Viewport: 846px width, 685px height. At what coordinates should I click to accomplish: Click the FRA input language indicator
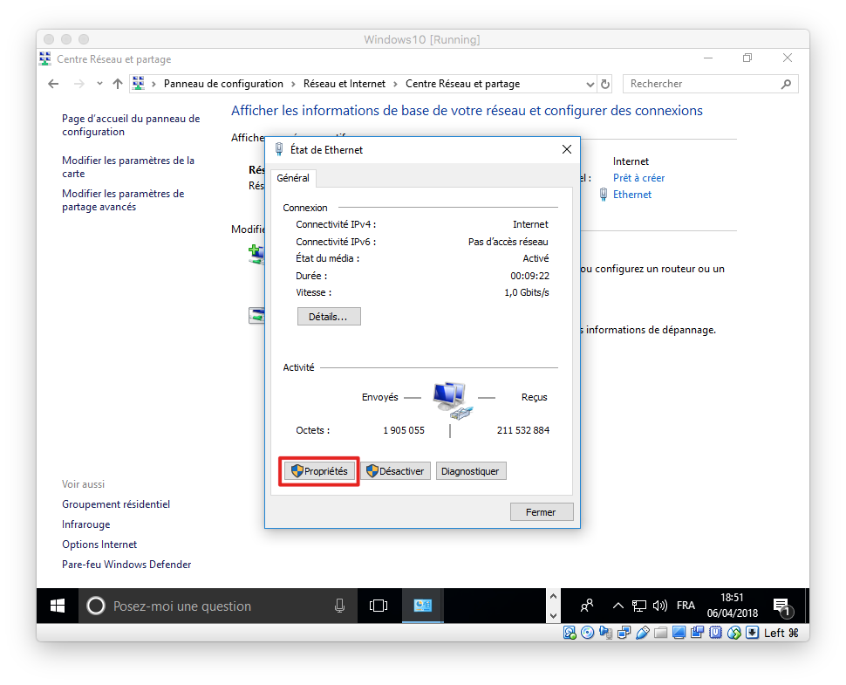[x=686, y=606]
